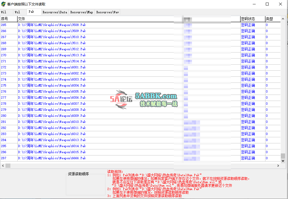Select the Pak tab
The height and width of the screenshot is (199, 288).
point(34,12)
